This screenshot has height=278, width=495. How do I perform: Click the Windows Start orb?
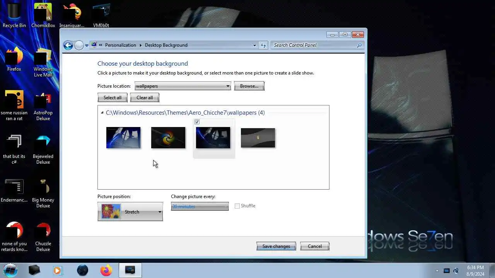pos(10,270)
